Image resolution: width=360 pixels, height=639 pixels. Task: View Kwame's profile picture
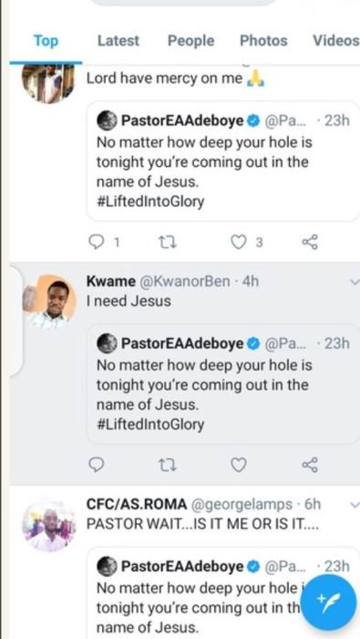tap(49, 301)
